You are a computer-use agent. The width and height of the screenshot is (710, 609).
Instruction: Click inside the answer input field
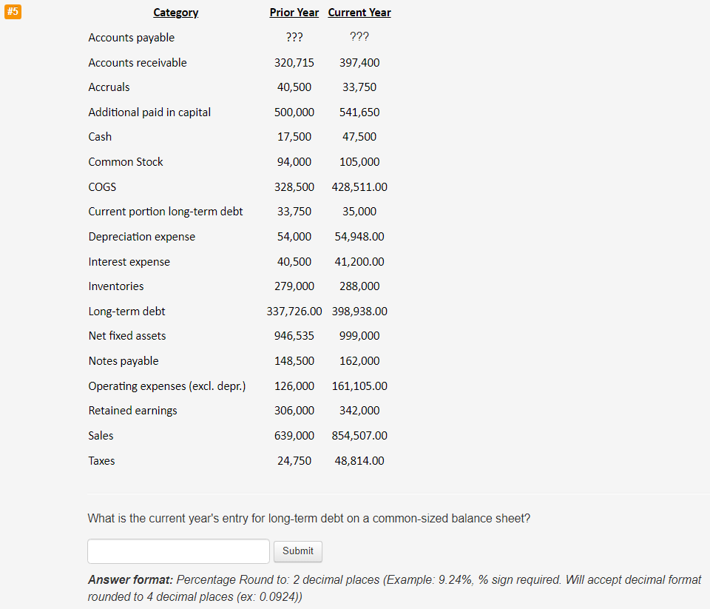(x=177, y=551)
